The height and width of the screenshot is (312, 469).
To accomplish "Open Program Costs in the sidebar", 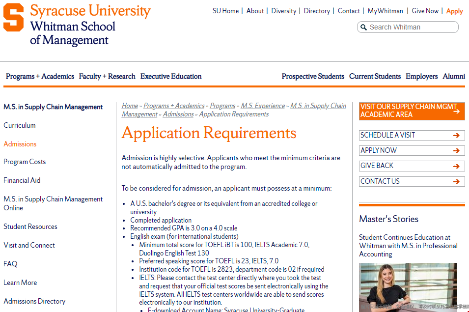I will [x=25, y=162].
